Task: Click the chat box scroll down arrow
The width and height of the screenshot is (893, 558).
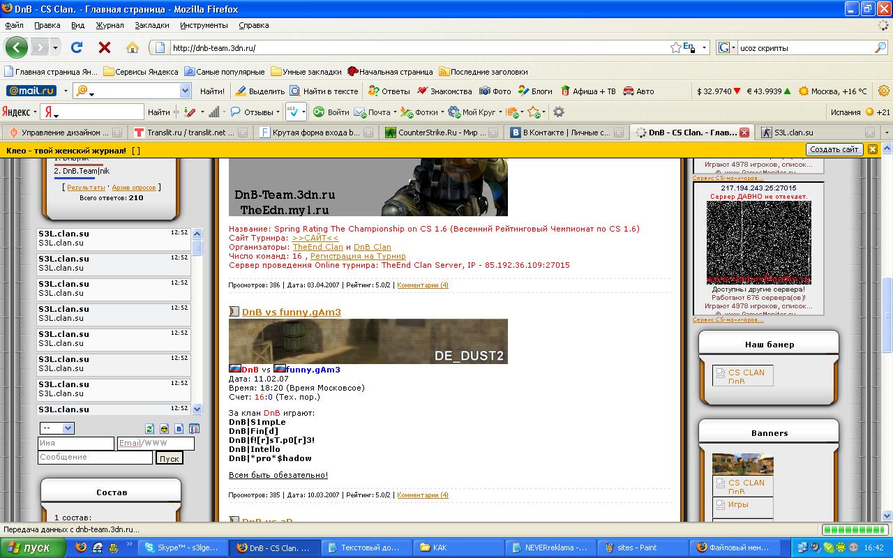Action: coord(197,409)
